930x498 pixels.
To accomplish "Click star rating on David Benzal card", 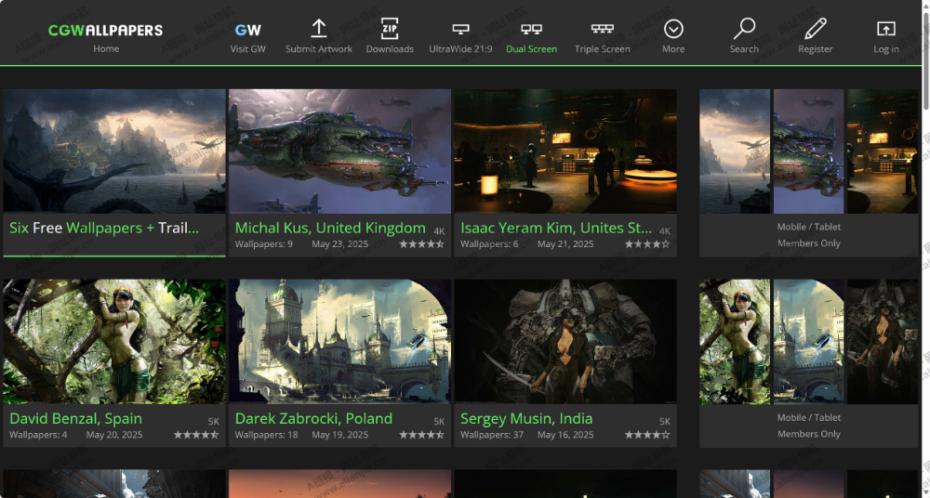I will 196,435.
